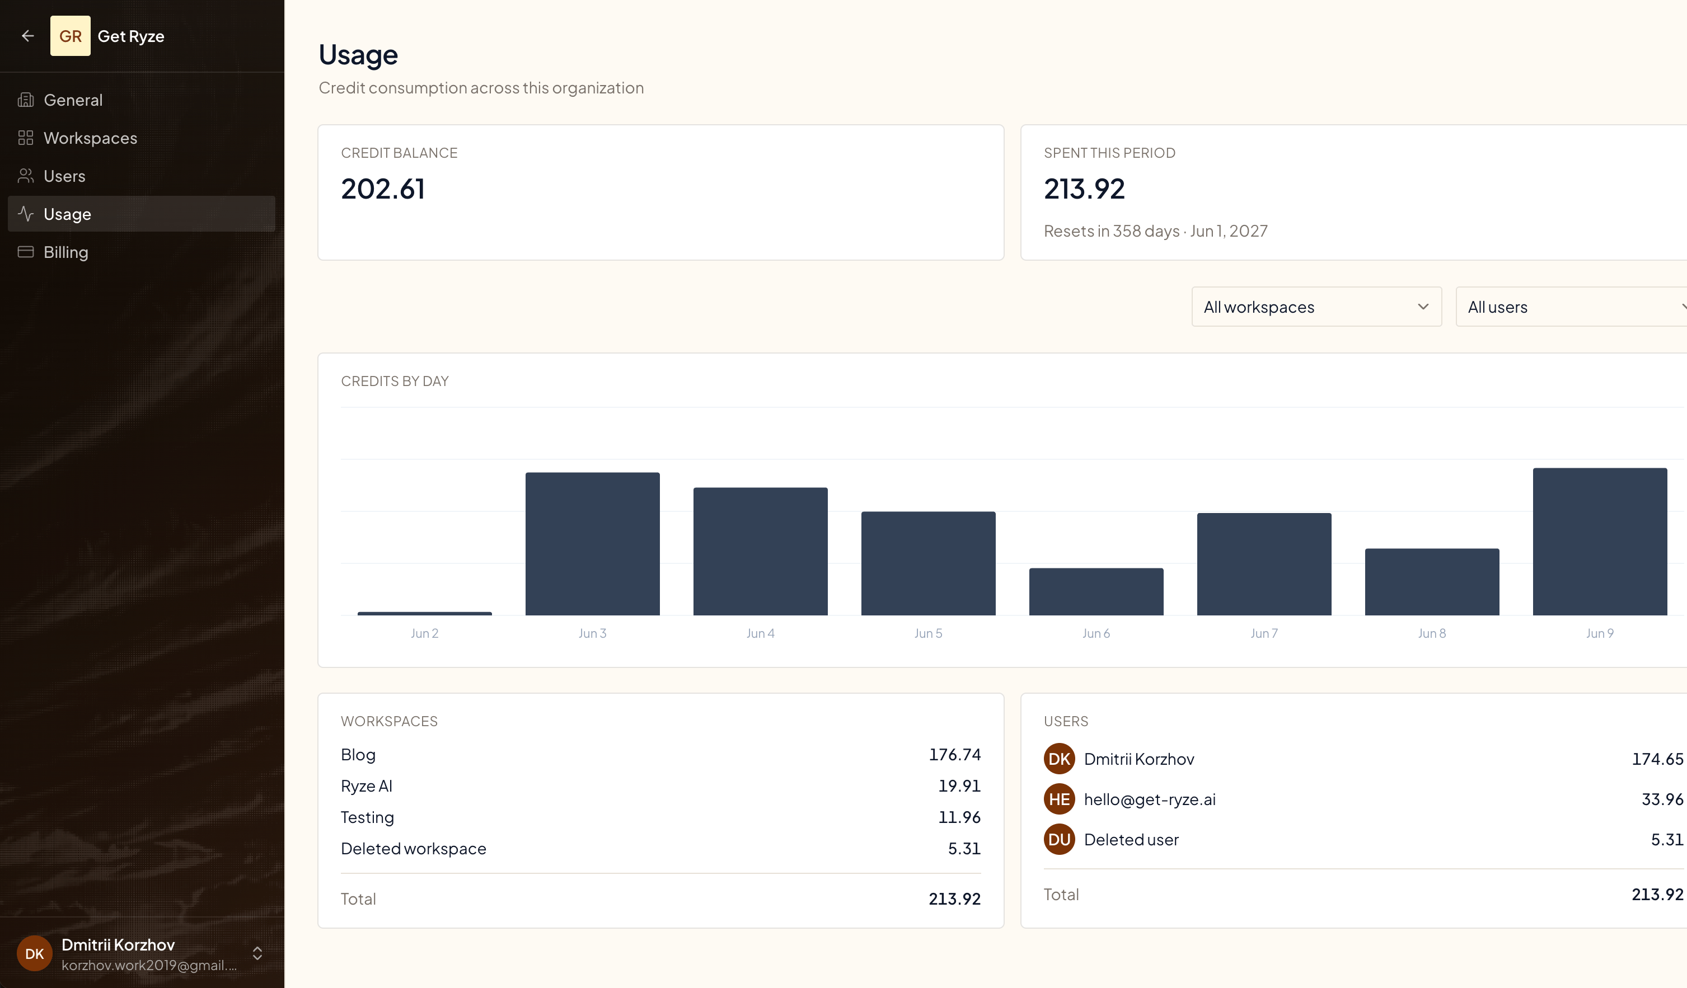1687x988 pixels.
Task: Click the Users people icon
Action: (x=25, y=176)
